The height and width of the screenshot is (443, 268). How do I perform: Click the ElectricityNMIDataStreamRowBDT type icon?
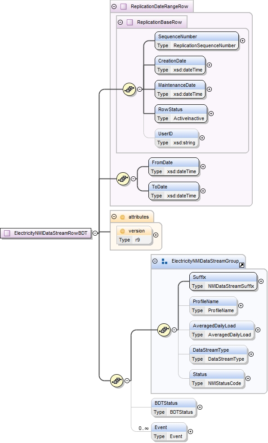(x=7, y=233)
